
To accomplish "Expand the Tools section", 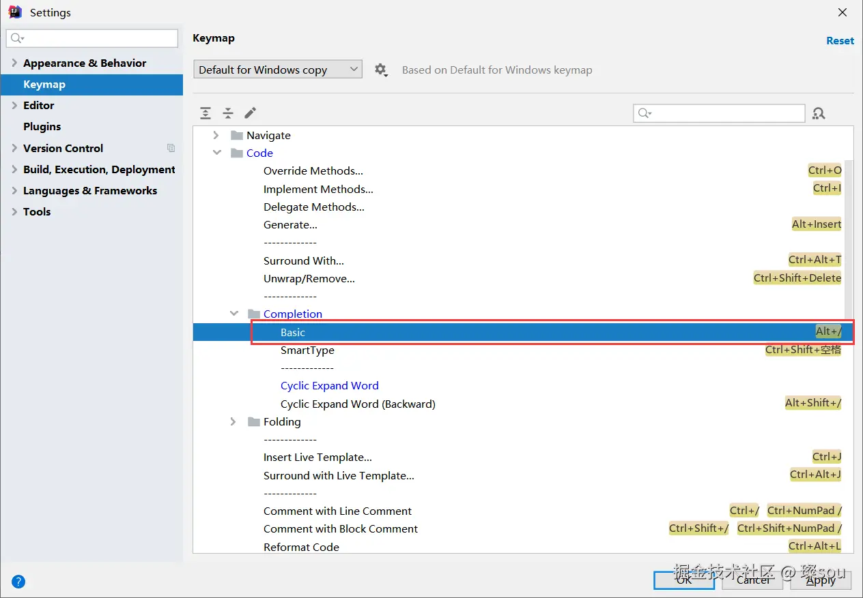I will (14, 211).
